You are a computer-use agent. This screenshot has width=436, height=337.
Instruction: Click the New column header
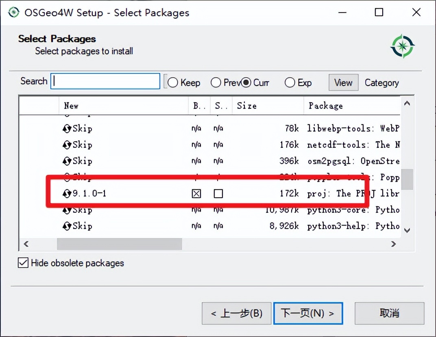tap(124, 106)
